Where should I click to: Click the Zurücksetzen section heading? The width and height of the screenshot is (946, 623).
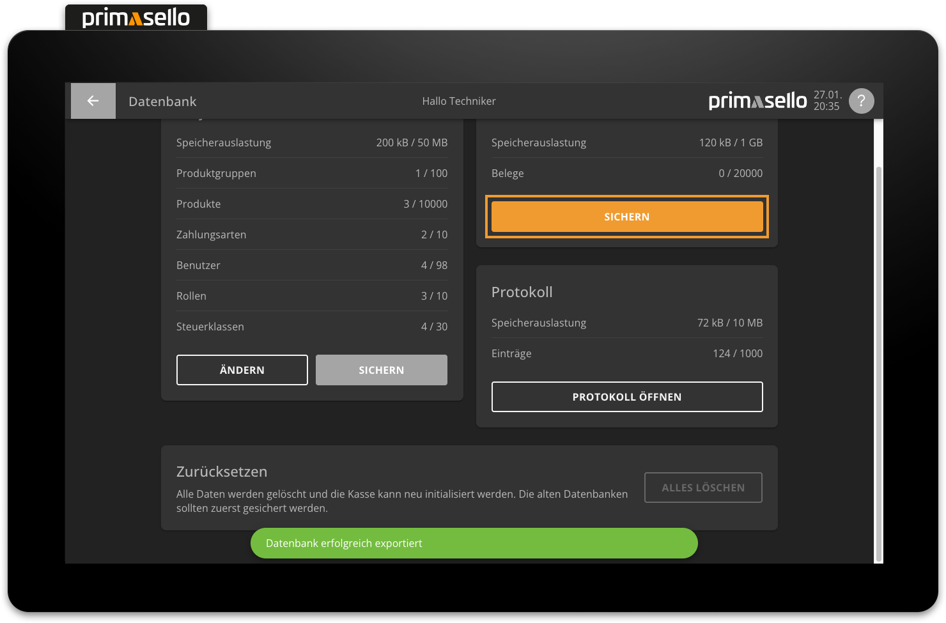click(x=222, y=471)
